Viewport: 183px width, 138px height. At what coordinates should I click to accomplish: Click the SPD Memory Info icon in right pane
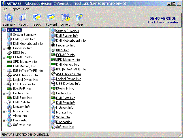click(53, 59)
